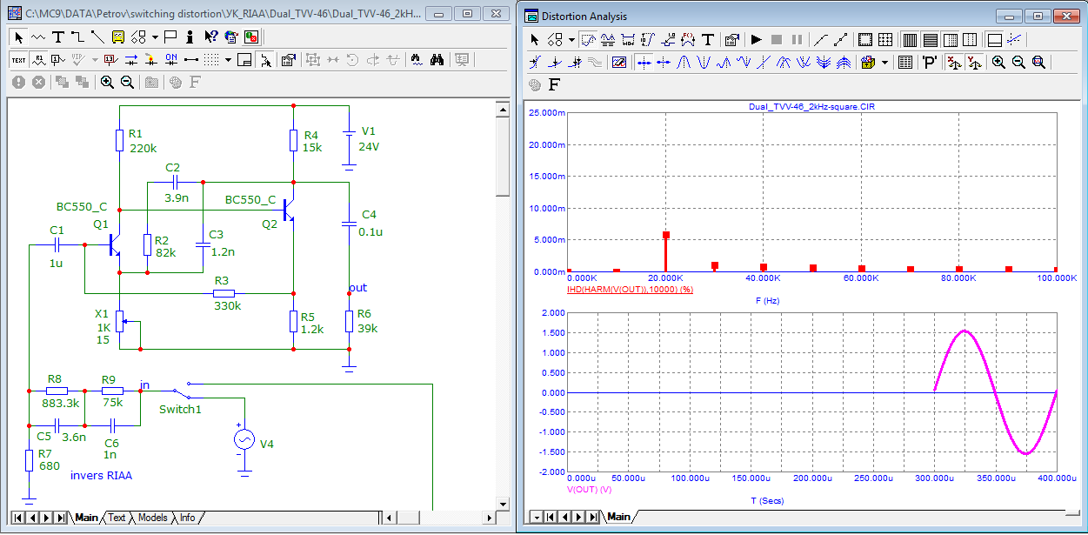1088x535 pixels.
Task: Click the Info mode icon
Action: coord(190,37)
